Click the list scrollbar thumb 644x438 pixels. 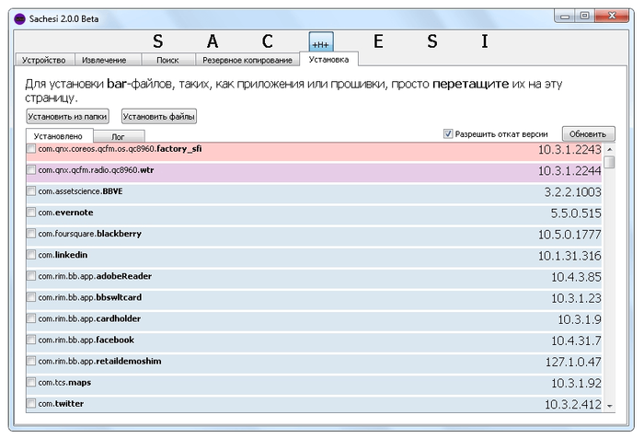pos(610,162)
